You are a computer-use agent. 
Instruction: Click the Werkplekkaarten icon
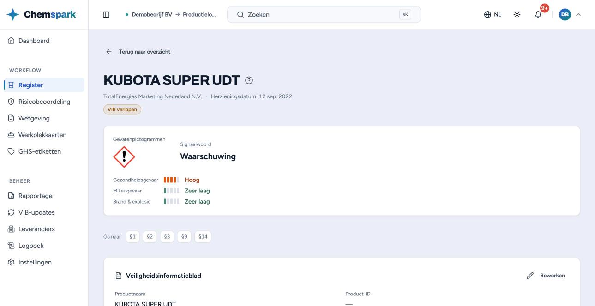tap(12, 135)
